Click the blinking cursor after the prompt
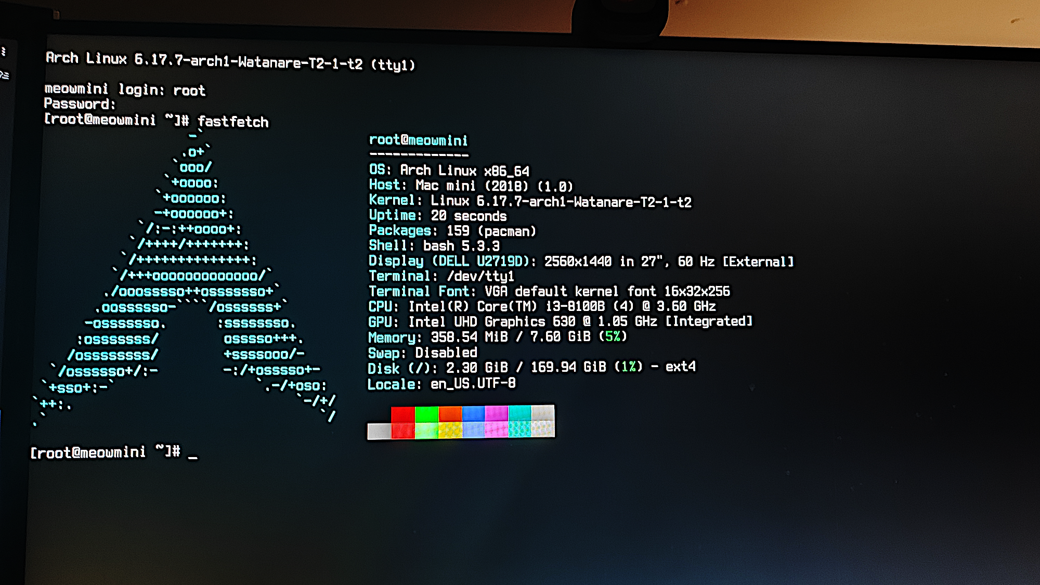 coord(193,458)
